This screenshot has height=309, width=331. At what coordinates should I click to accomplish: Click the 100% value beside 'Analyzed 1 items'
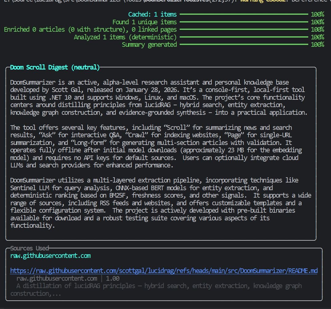pyautogui.click(x=317, y=37)
